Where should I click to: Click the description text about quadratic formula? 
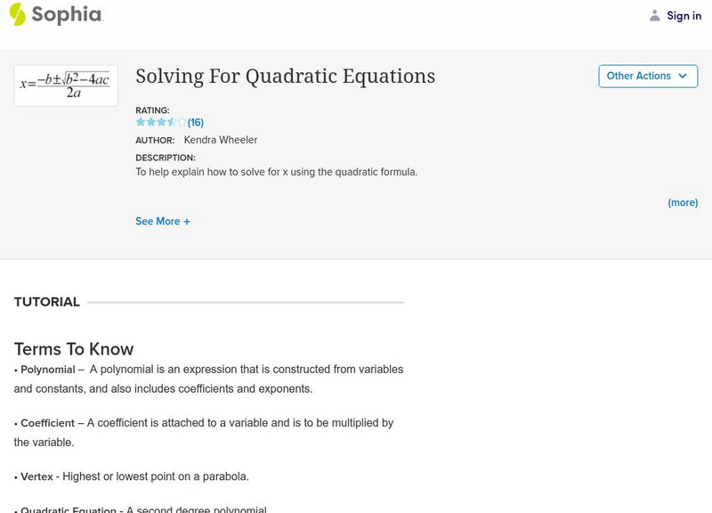point(276,172)
